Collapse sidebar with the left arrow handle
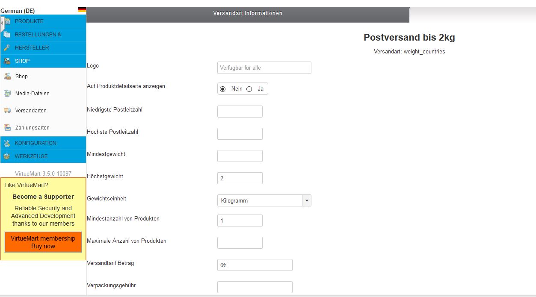The width and height of the screenshot is (536, 297). tap(2, 22)
